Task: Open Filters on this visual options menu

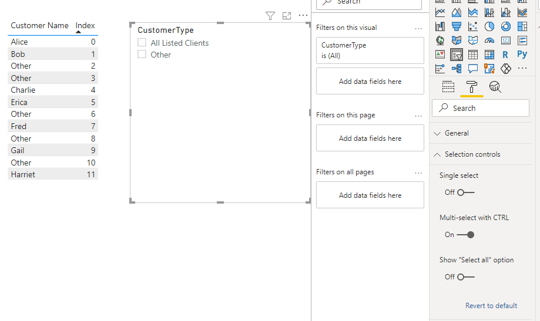Action: point(418,29)
